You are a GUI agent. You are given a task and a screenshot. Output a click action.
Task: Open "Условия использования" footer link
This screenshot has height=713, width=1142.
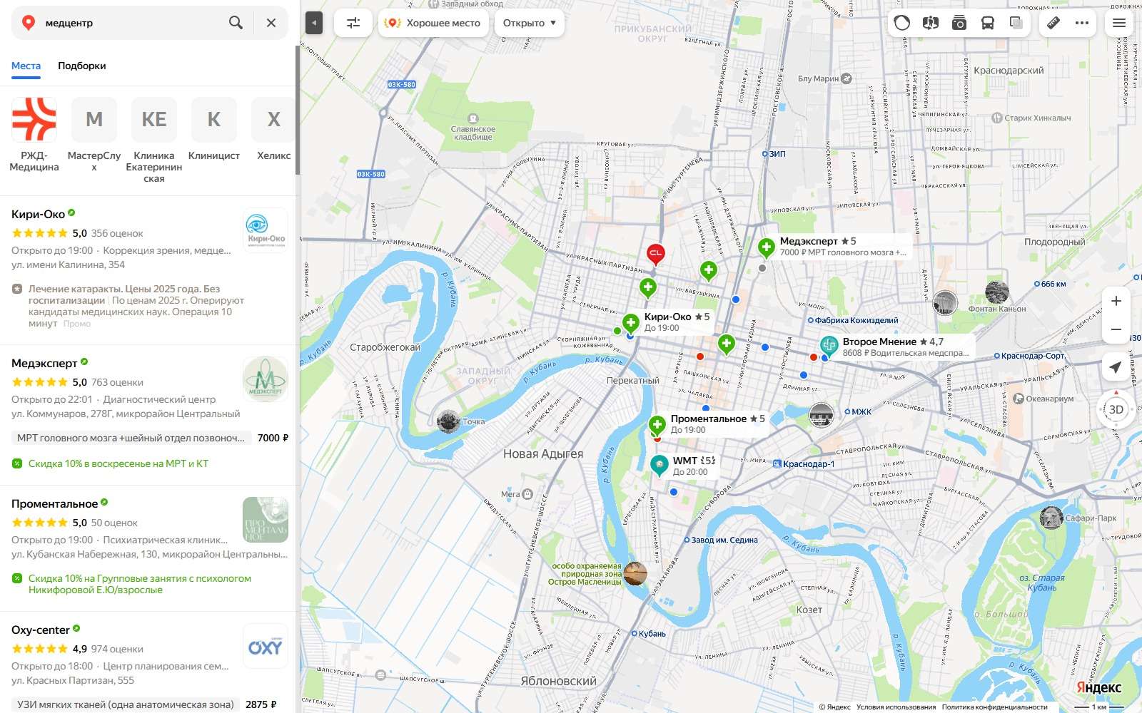coord(896,707)
